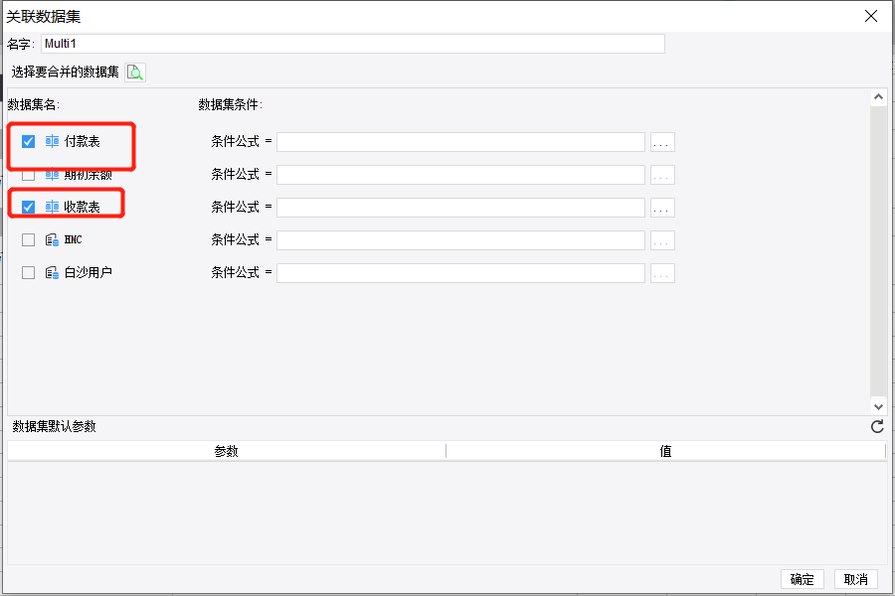Confirm with the 确定 button

pos(802,579)
